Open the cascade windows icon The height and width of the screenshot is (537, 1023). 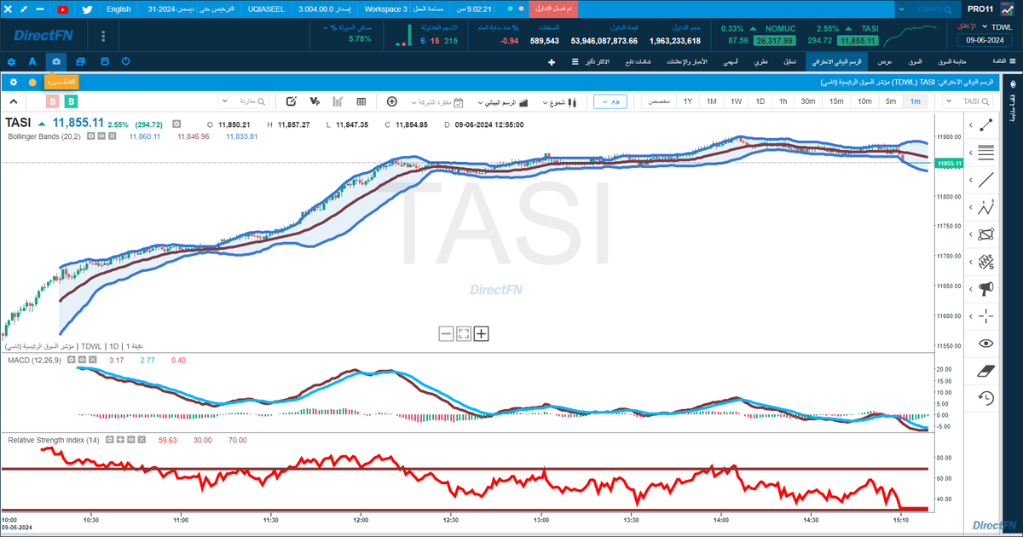80,61
